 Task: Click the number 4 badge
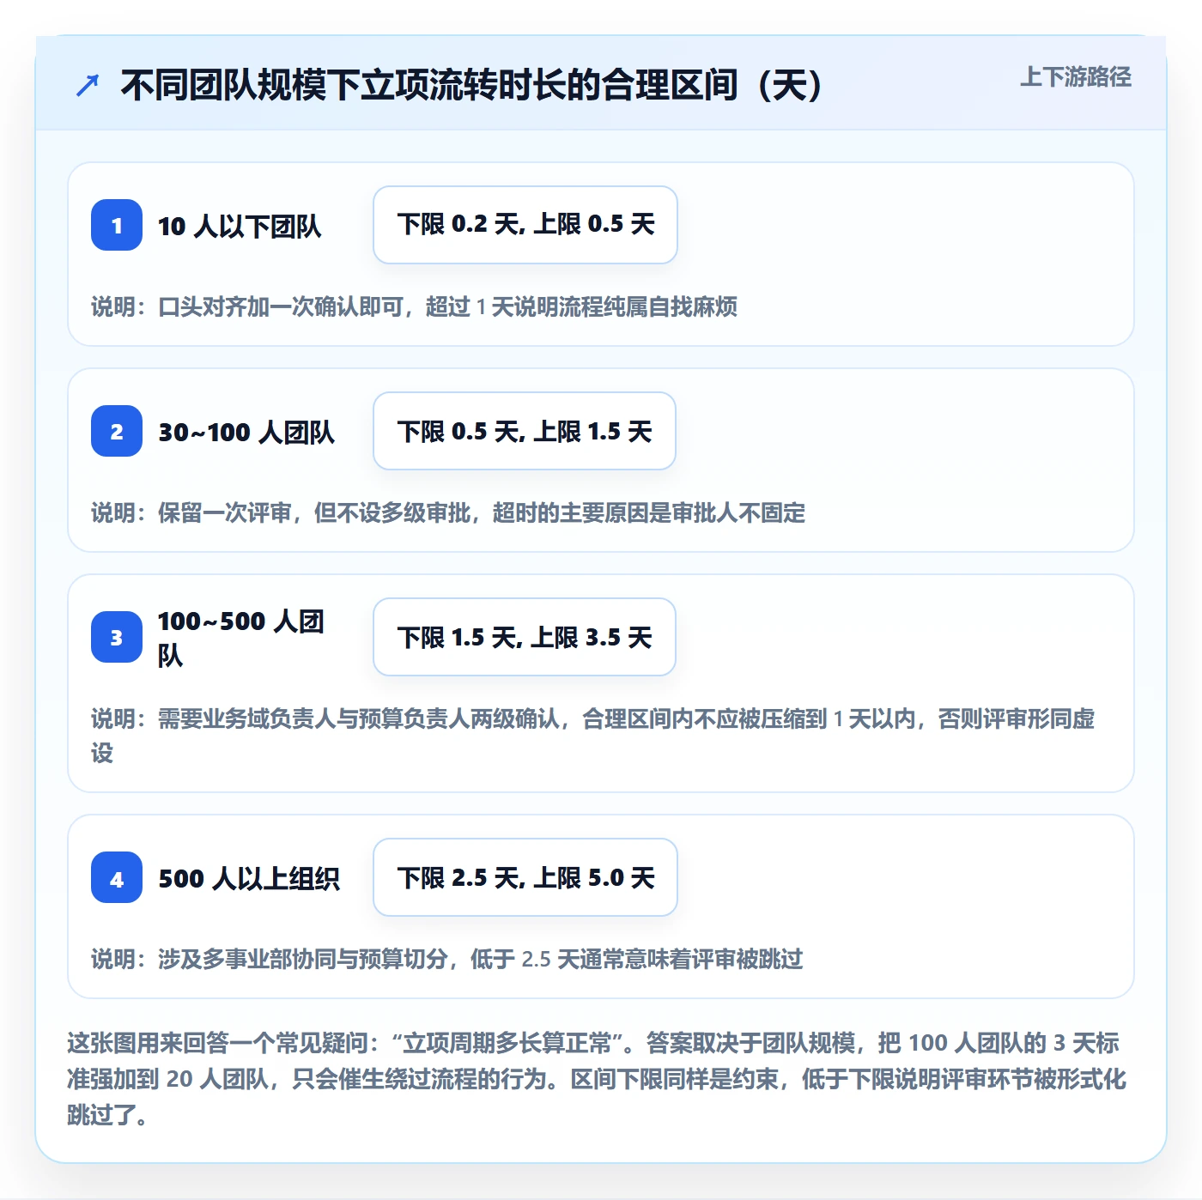point(117,877)
